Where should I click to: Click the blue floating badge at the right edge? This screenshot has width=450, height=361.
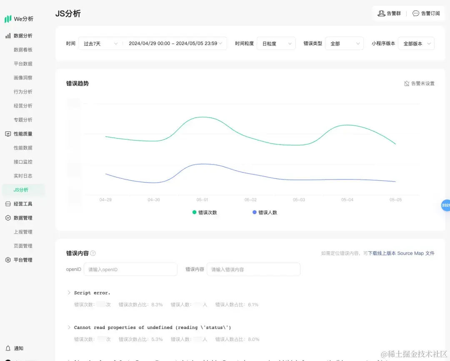coord(446,205)
